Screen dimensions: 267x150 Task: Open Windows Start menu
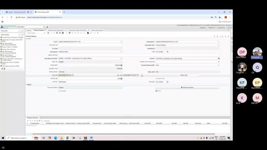(x=3, y=138)
